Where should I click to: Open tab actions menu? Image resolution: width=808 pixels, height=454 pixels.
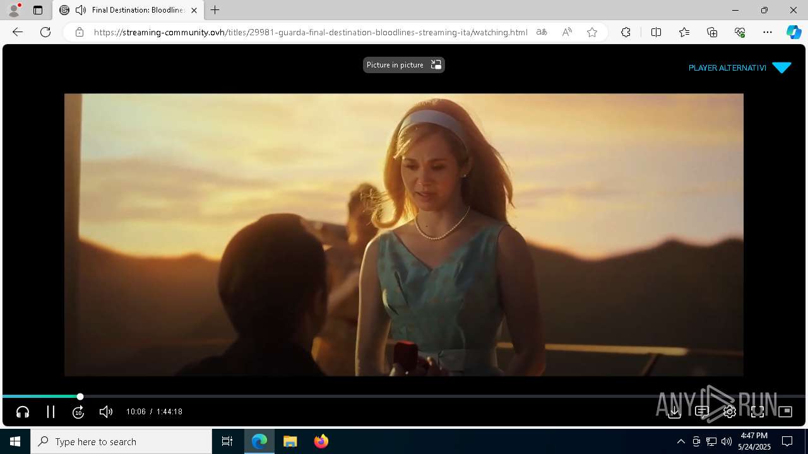38,10
